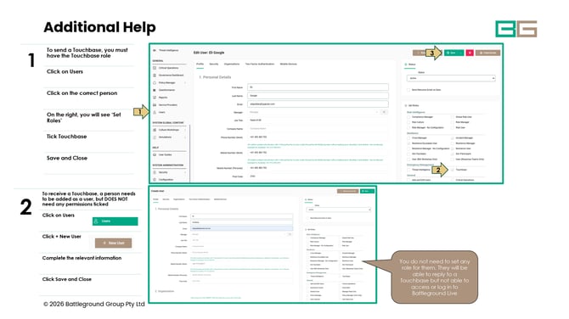Viewport: 569px width, 319px height.
Task: Click Reports icon in sidebar
Action: coord(155,98)
